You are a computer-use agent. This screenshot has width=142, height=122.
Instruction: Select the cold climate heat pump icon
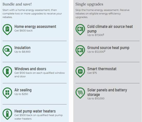[80, 30]
